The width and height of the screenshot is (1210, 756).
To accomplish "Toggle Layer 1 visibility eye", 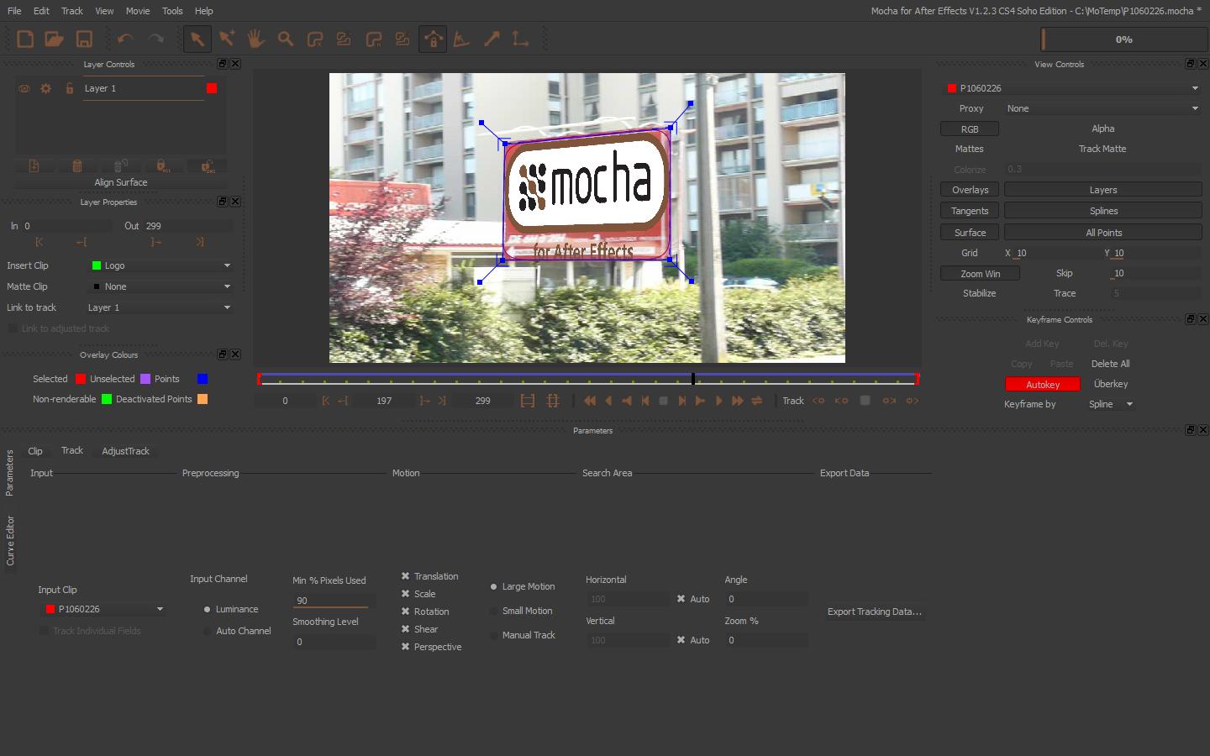I will (24, 88).
